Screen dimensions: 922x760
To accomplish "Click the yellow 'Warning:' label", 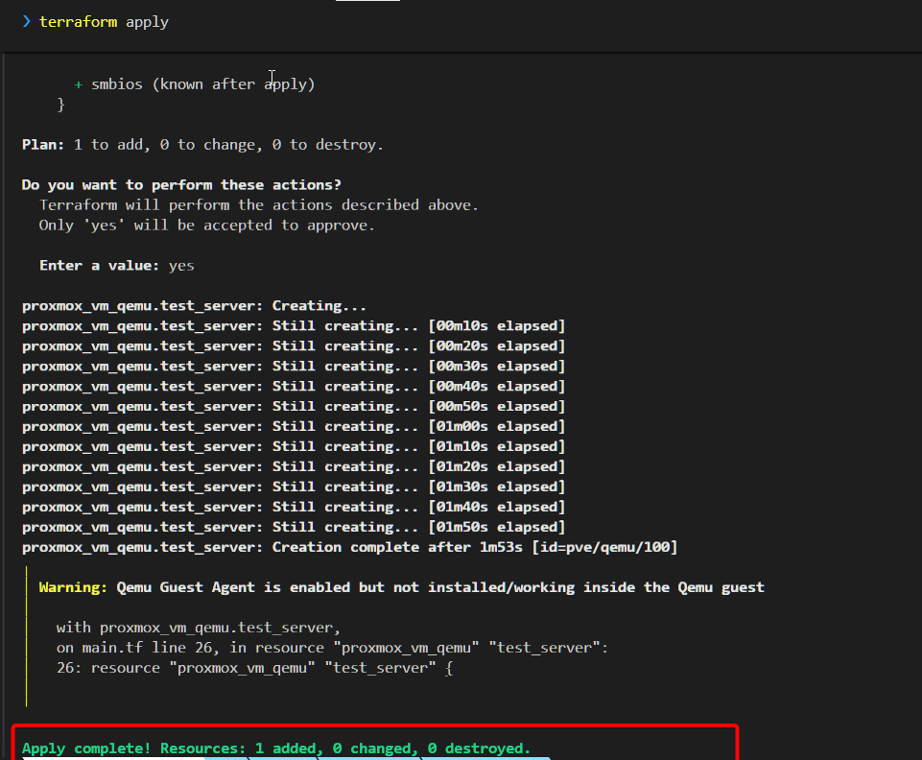I will point(73,587).
